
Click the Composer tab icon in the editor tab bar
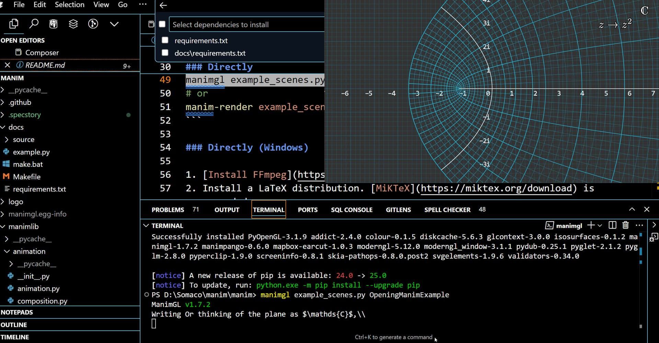click(x=151, y=24)
